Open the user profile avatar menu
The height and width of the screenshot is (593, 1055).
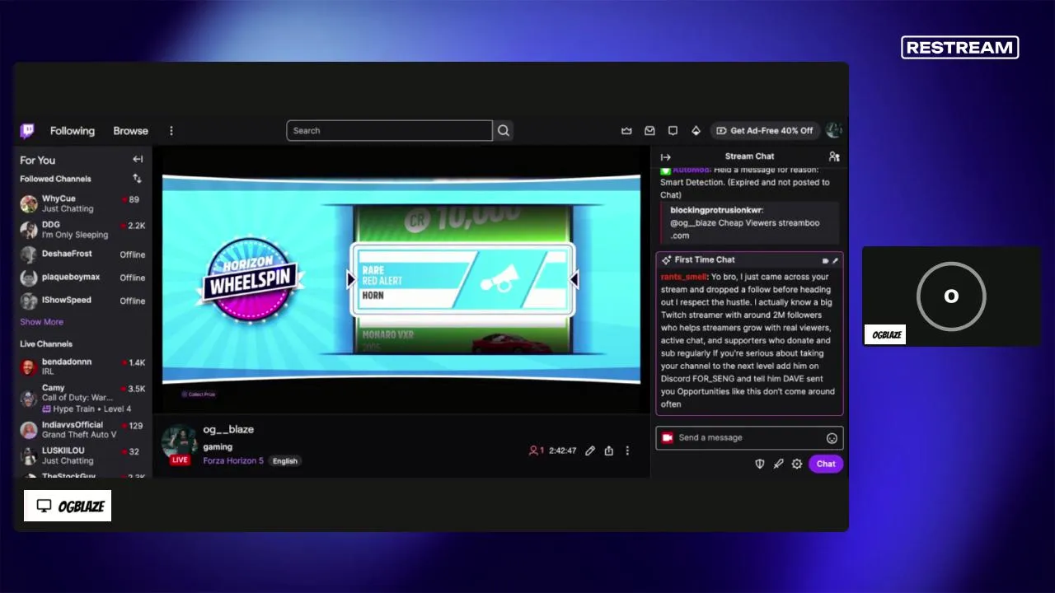[833, 130]
